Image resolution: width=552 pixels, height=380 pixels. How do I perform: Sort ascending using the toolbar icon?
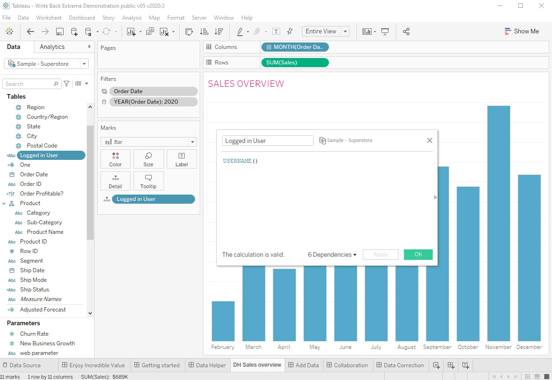pyautogui.click(x=204, y=32)
